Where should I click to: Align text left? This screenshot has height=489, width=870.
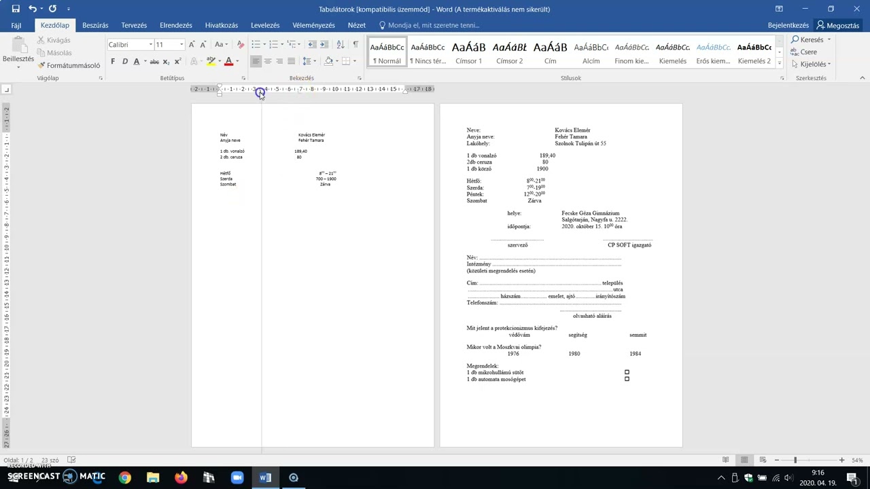pyautogui.click(x=256, y=61)
